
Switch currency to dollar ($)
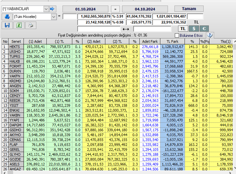point(194,29)
